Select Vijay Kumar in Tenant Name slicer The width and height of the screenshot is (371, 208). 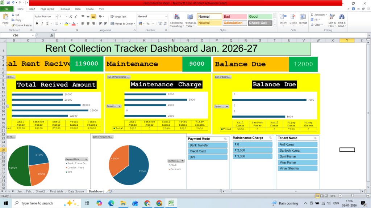coord(297,162)
